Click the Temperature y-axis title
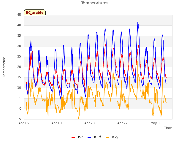The height and width of the screenshot is (143, 190). (4, 67)
